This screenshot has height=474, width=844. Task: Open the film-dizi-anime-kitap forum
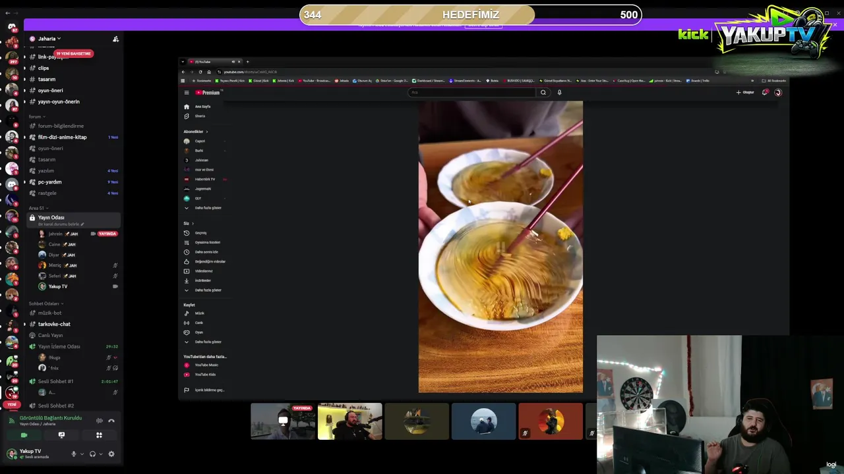pos(62,137)
